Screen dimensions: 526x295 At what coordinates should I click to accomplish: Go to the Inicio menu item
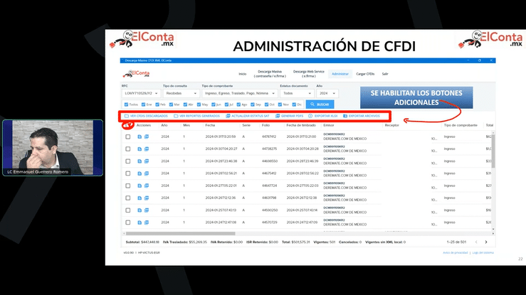click(x=242, y=74)
